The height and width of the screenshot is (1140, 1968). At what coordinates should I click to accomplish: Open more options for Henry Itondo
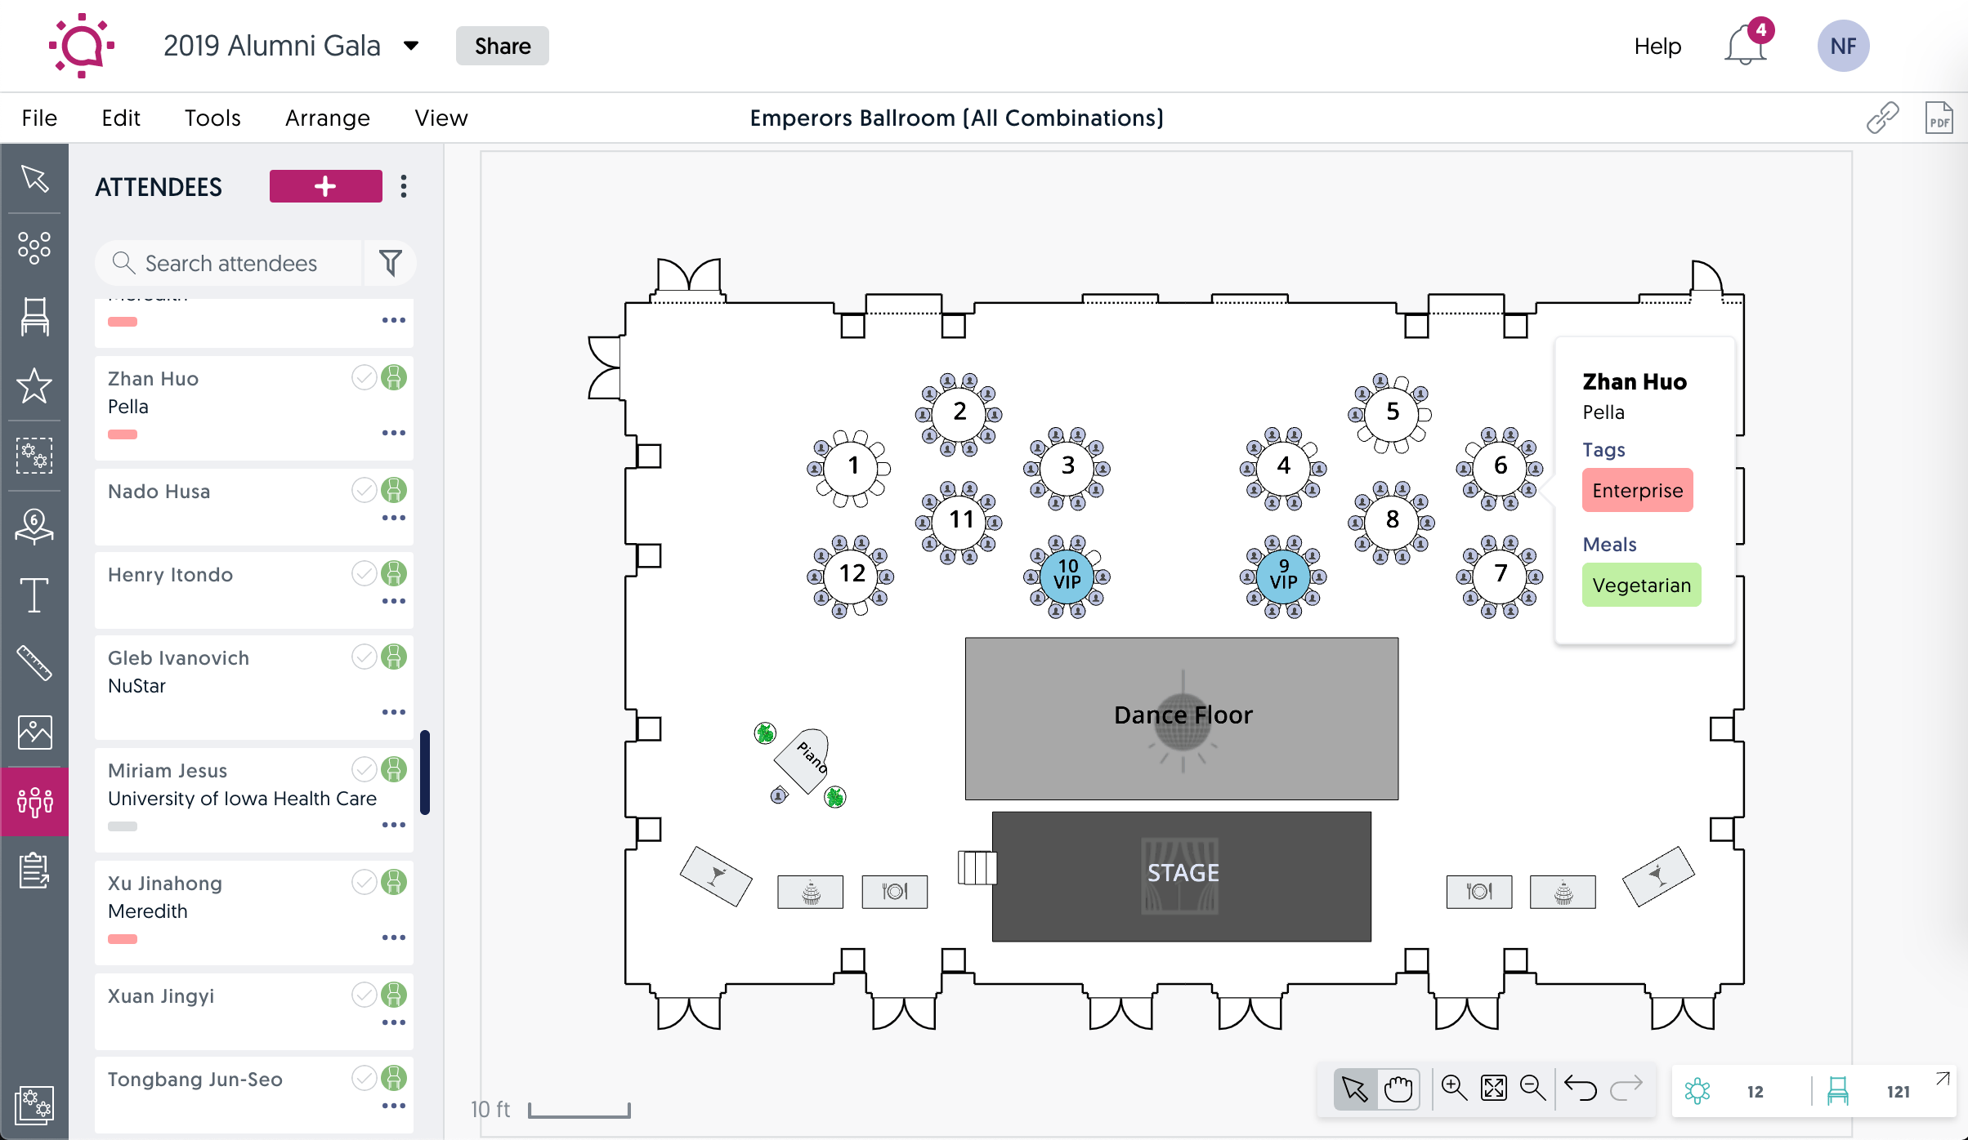tap(394, 601)
